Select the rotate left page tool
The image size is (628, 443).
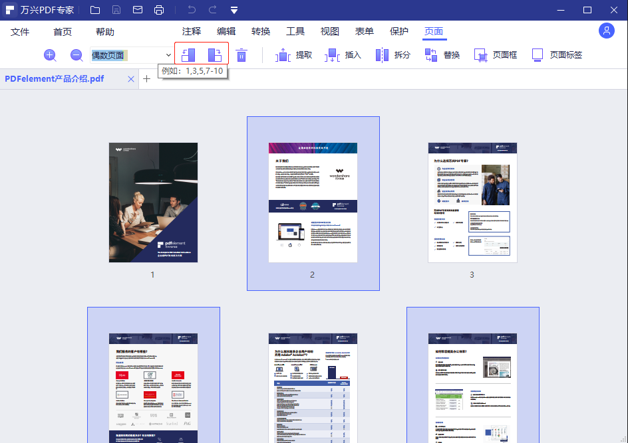[188, 54]
